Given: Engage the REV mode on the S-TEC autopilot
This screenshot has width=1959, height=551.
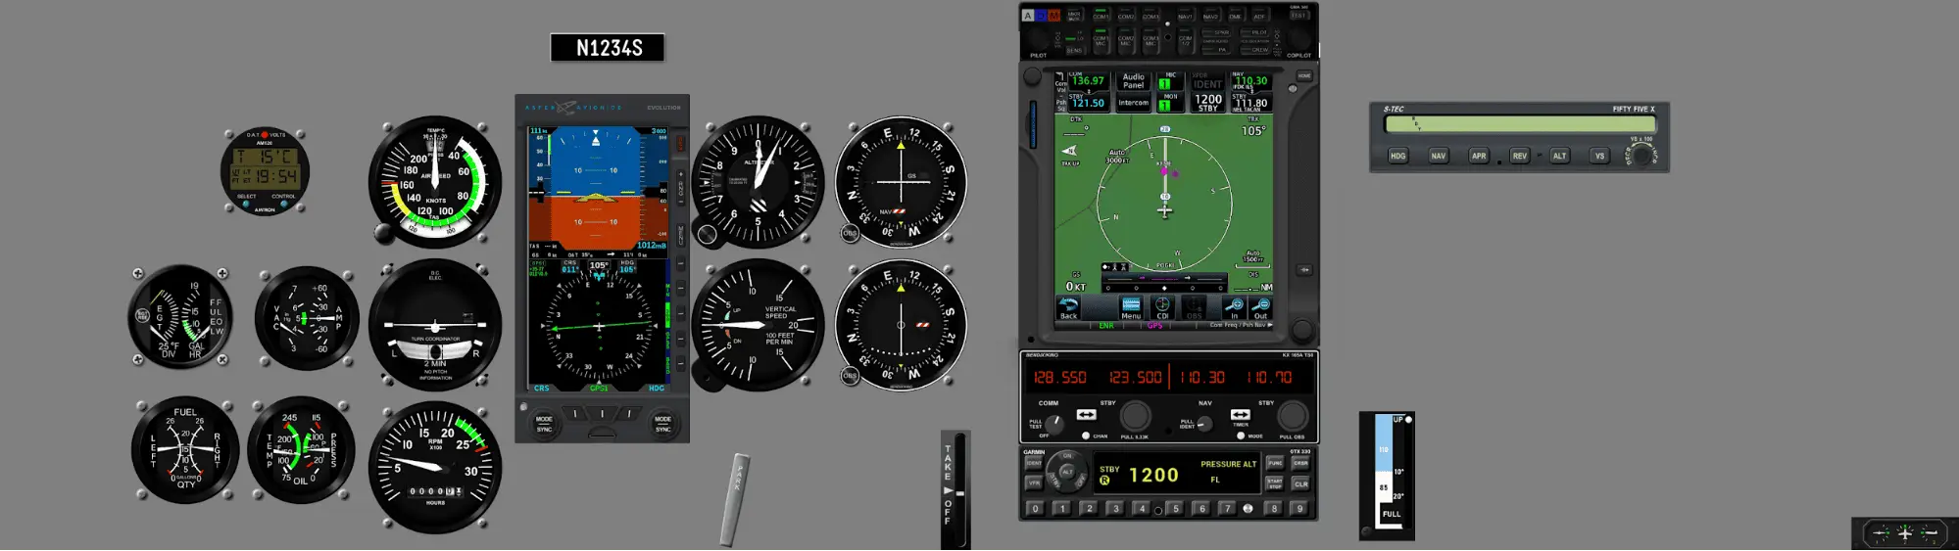Looking at the screenshot, I should (1519, 156).
